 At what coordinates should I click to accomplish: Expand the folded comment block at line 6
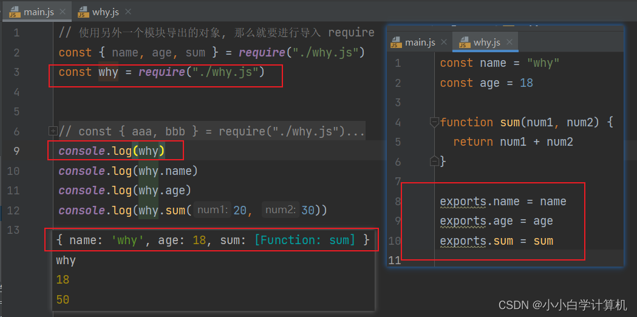click(x=53, y=131)
